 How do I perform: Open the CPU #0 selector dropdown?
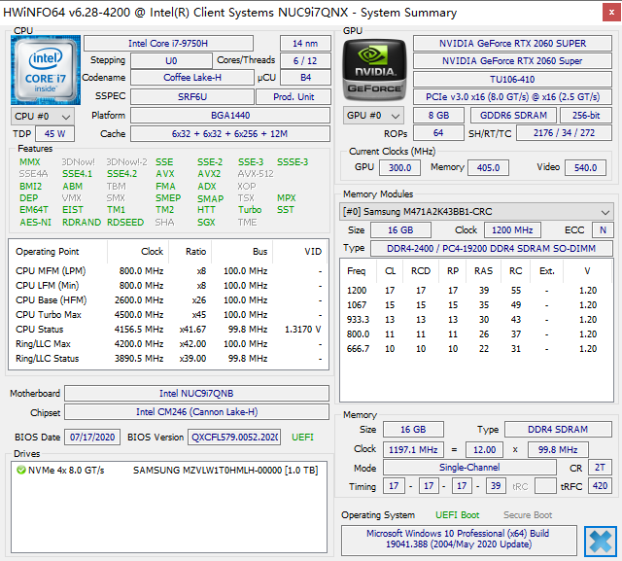tap(40, 116)
